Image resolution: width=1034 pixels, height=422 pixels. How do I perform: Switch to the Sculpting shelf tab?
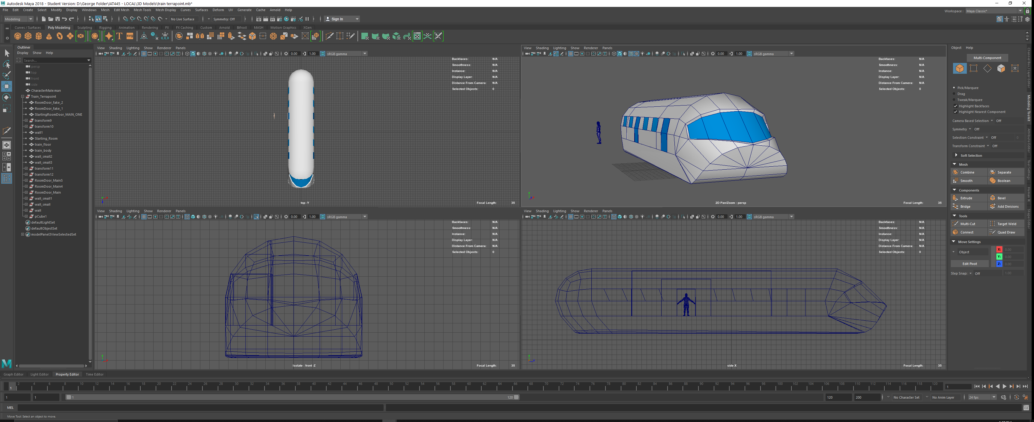85,28
